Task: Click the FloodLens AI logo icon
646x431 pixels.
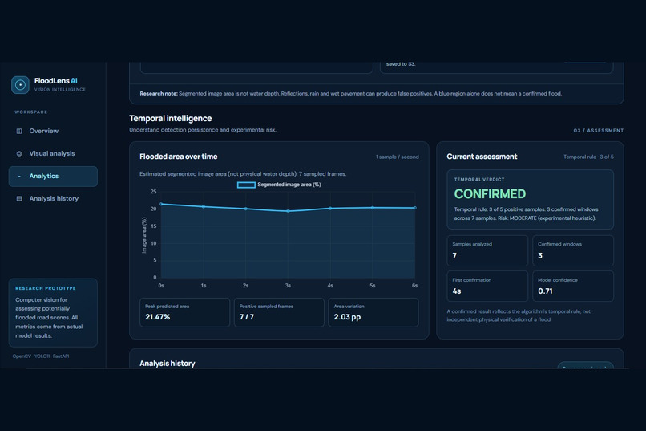Action: click(x=20, y=85)
